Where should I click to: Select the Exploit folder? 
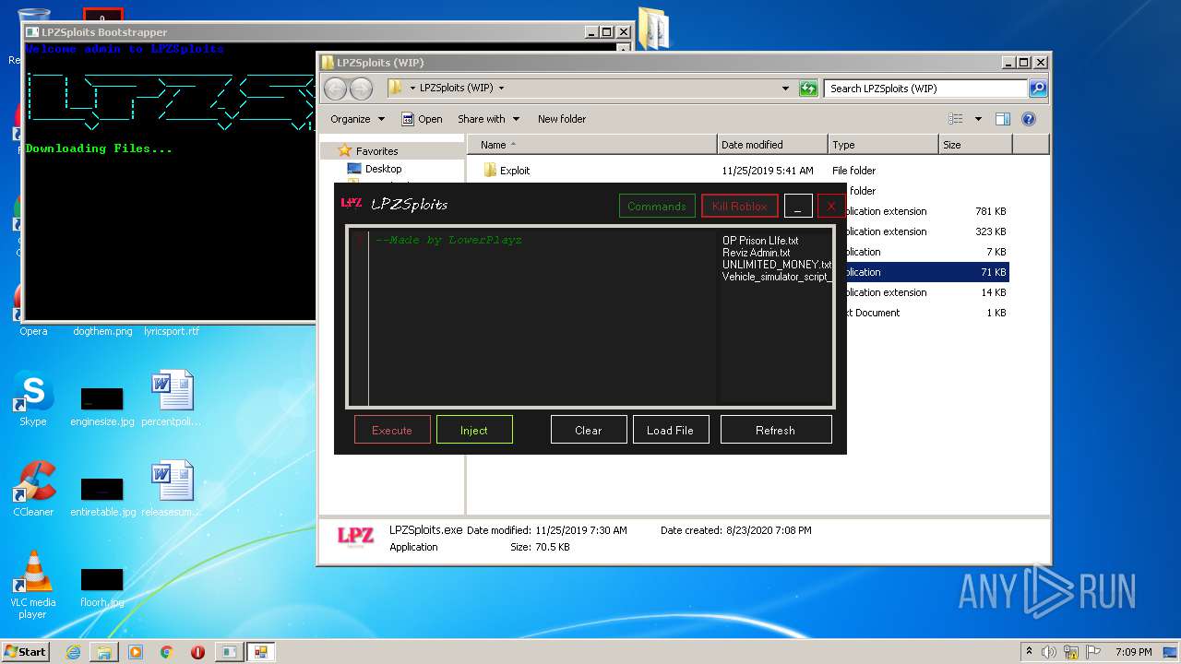[x=507, y=171]
